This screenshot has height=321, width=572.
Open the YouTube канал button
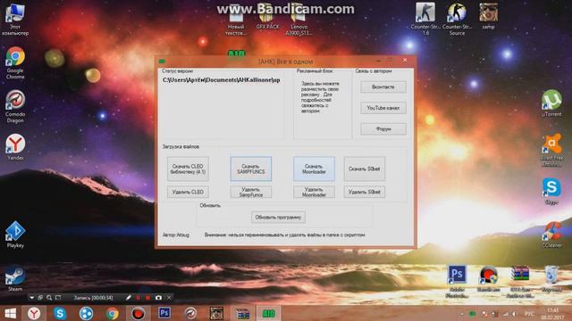coord(383,108)
